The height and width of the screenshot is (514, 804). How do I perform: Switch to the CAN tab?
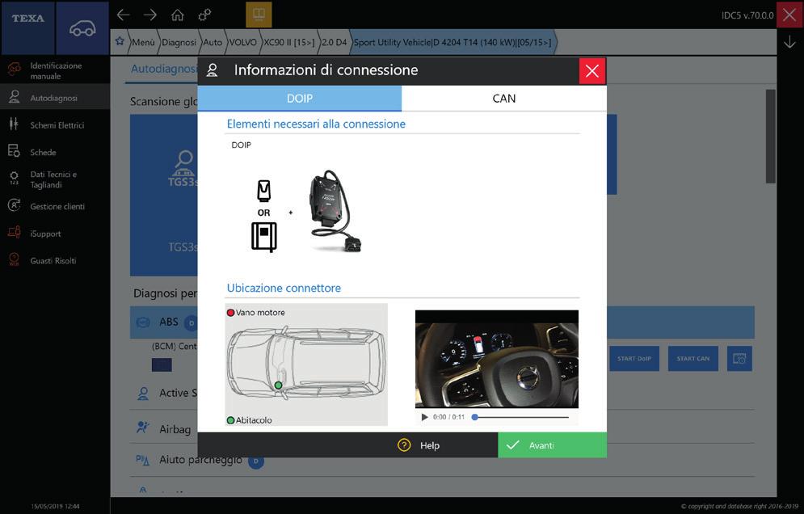click(x=504, y=99)
